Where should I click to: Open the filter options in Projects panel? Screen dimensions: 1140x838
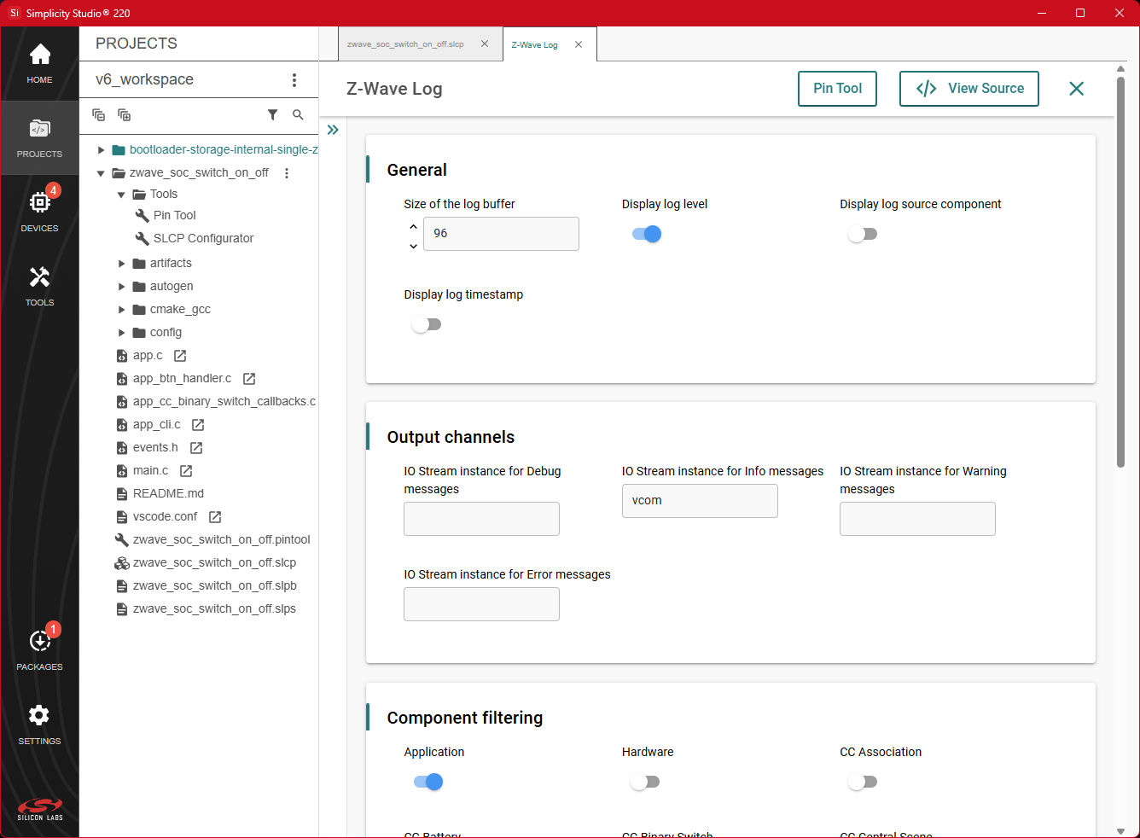tap(273, 114)
